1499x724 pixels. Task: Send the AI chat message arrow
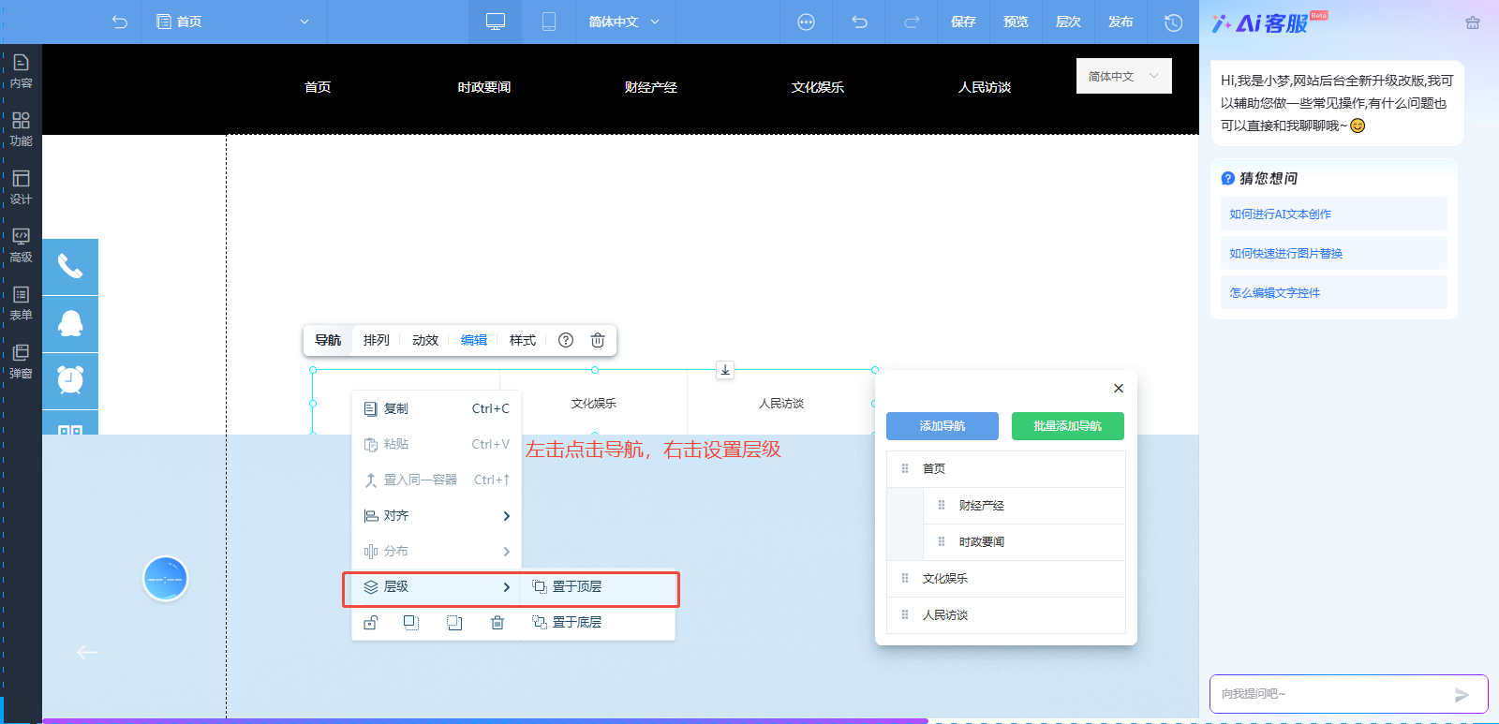[1462, 694]
